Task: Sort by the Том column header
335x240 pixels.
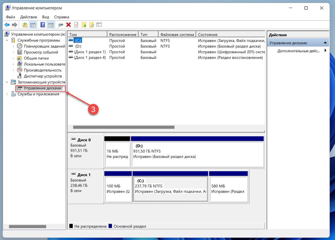Action: click(x=87, y=34)
